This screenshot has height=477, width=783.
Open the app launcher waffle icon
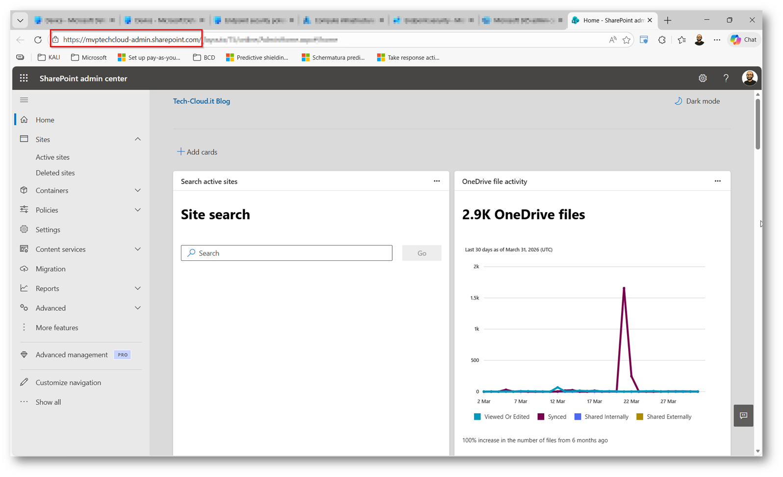tap(24, 78)
